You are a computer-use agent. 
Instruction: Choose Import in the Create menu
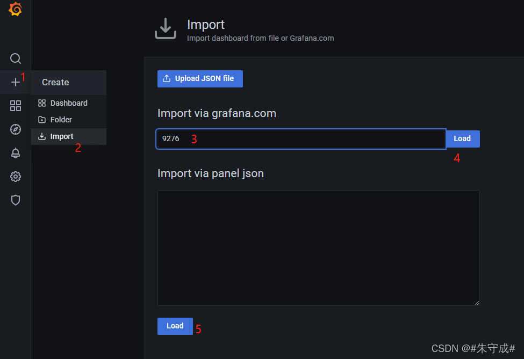[61, 136]
